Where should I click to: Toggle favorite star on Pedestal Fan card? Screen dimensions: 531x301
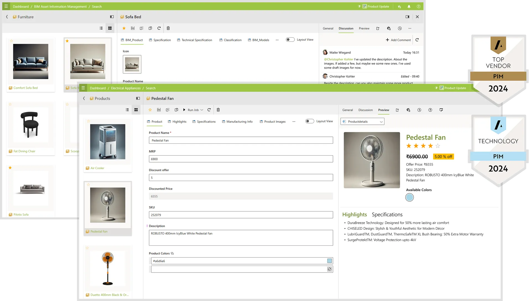point(88,185)
